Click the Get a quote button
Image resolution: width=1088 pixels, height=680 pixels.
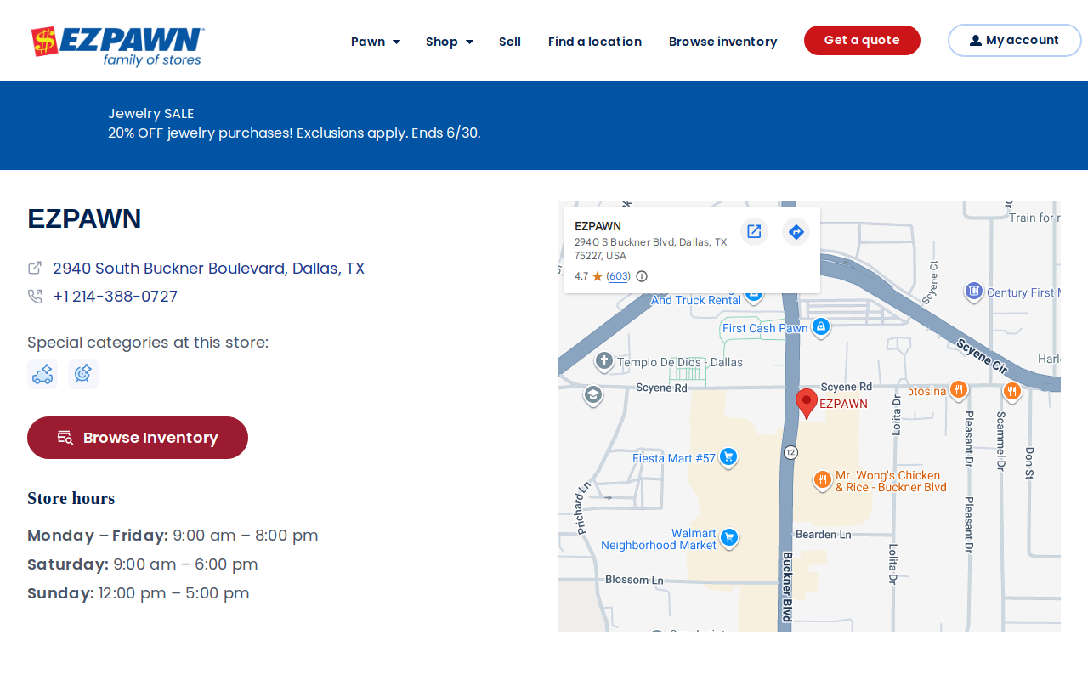[862, 40]
